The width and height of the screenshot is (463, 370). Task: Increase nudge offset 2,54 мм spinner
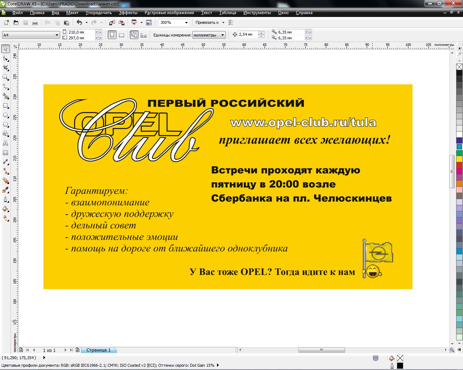tap(262, 33)
